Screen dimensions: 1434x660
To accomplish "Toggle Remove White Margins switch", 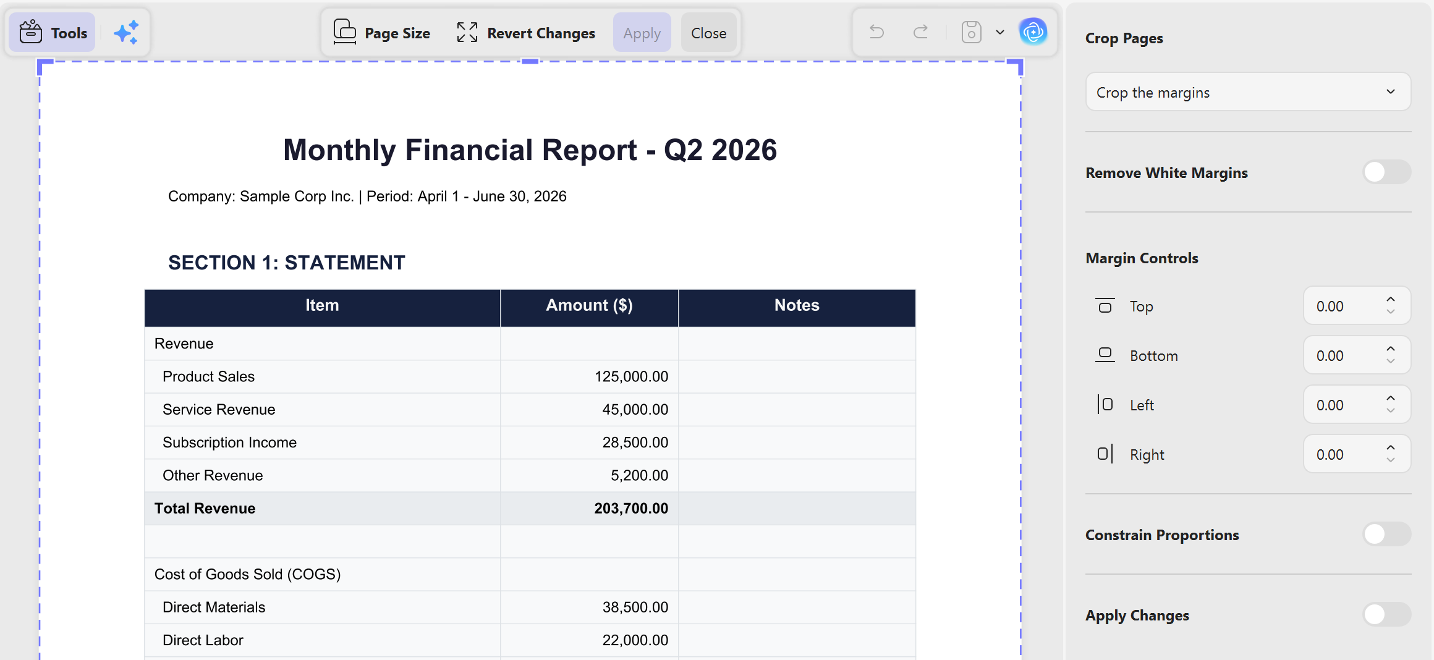I will click(x=1387, y=172).
